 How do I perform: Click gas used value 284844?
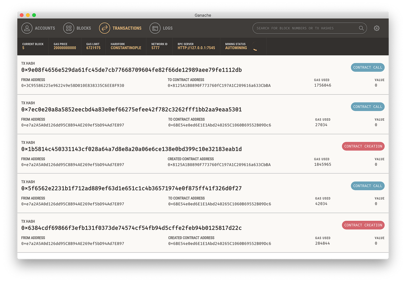point(322,243)
